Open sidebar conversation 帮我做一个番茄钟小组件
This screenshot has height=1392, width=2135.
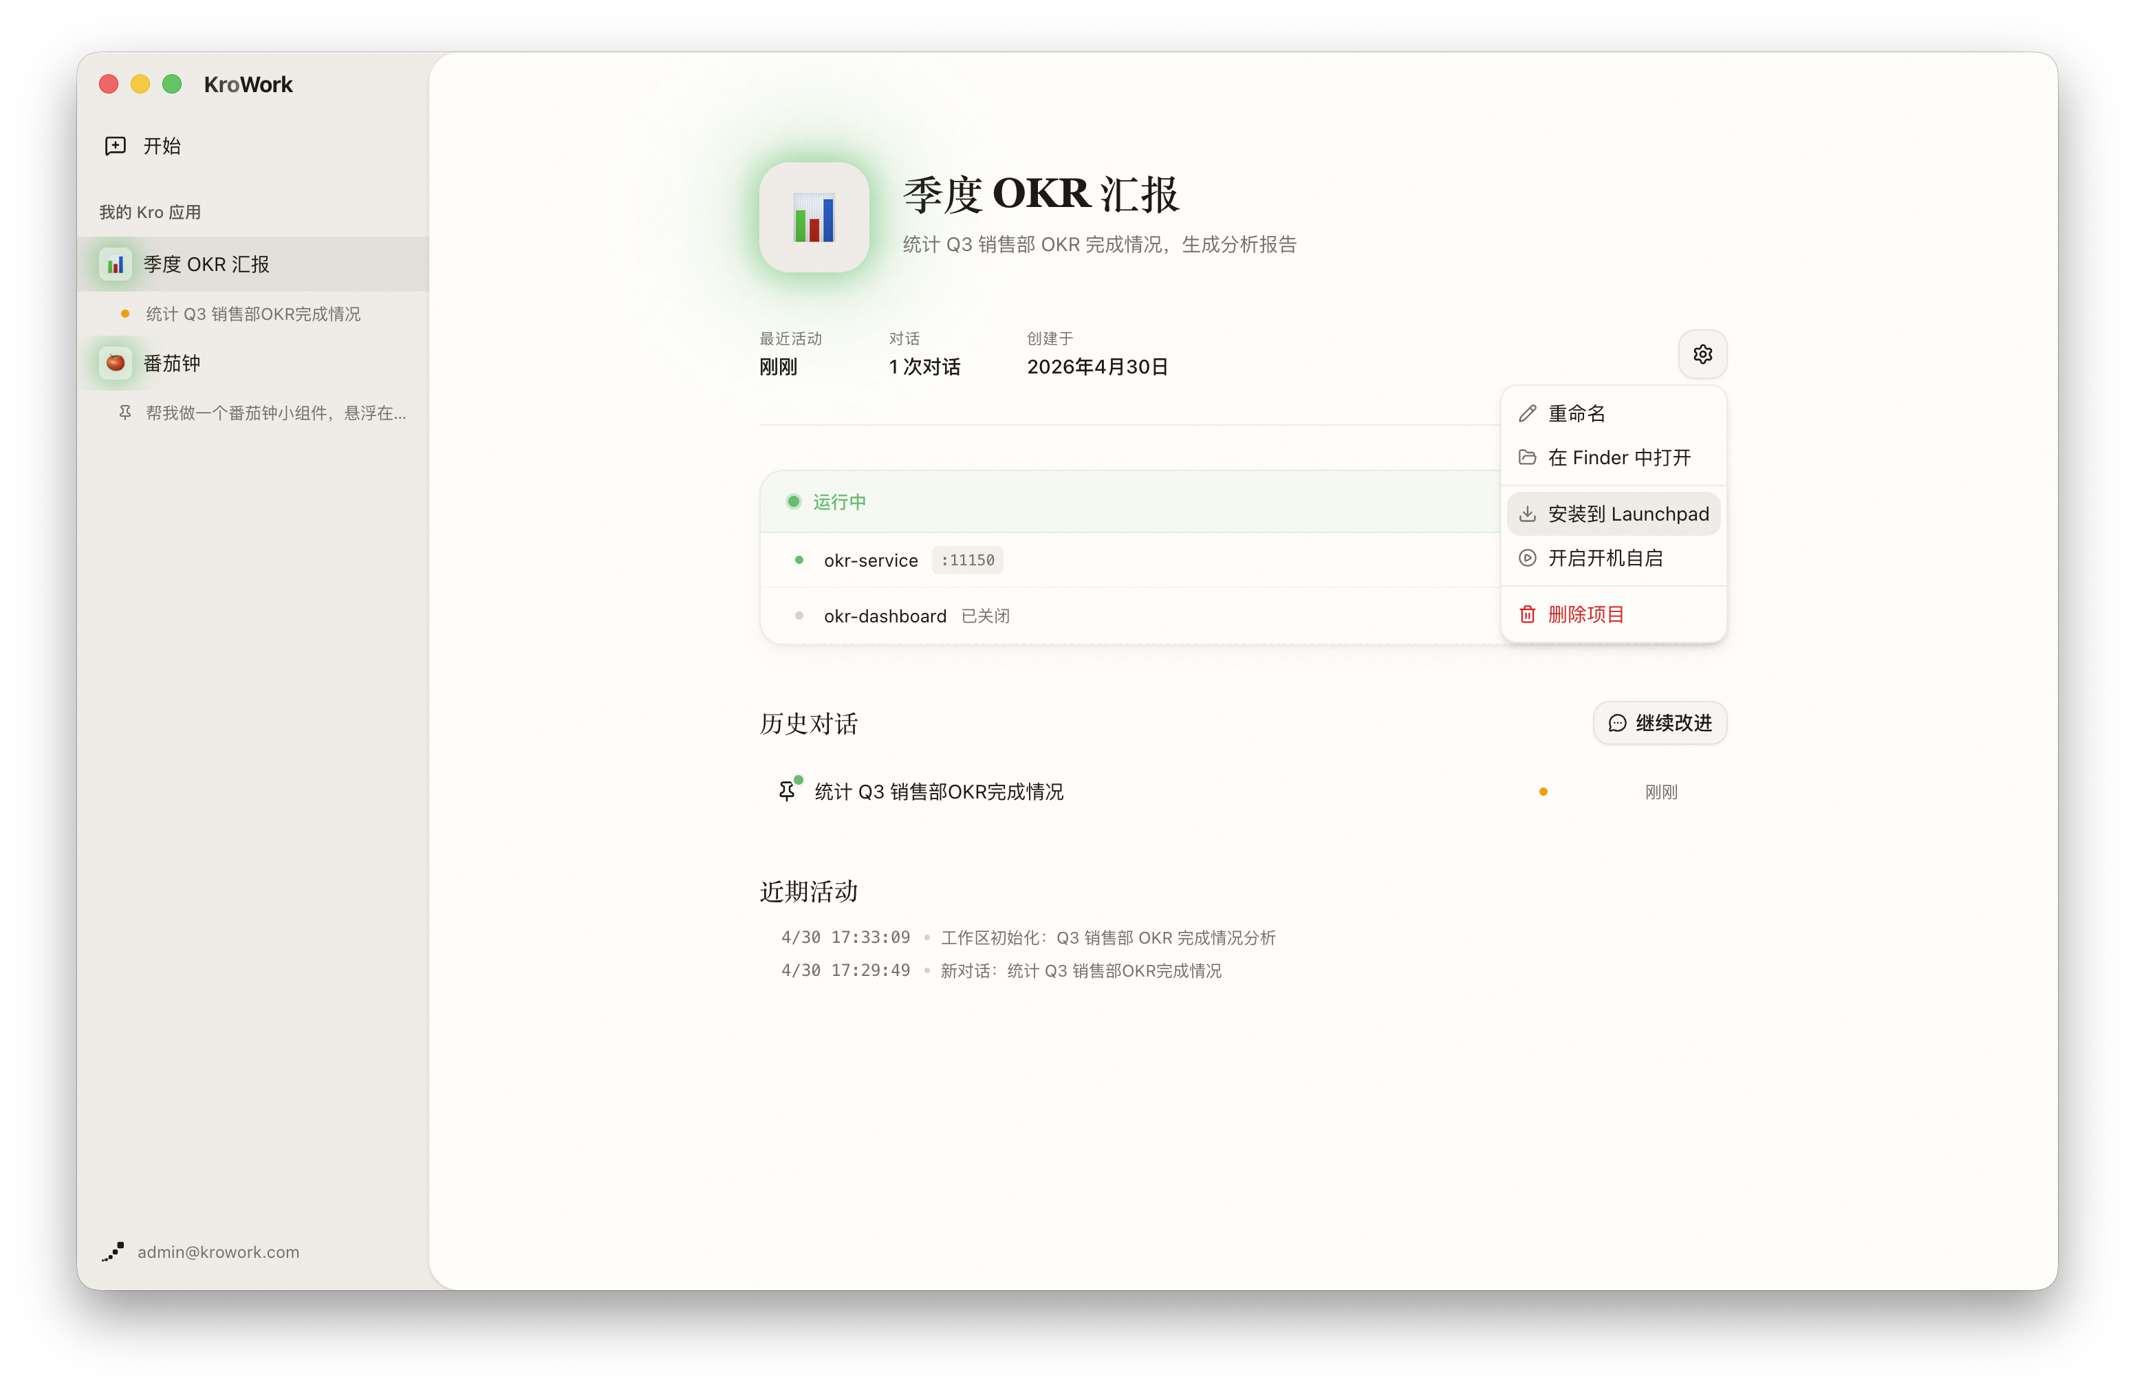(275, 413)
